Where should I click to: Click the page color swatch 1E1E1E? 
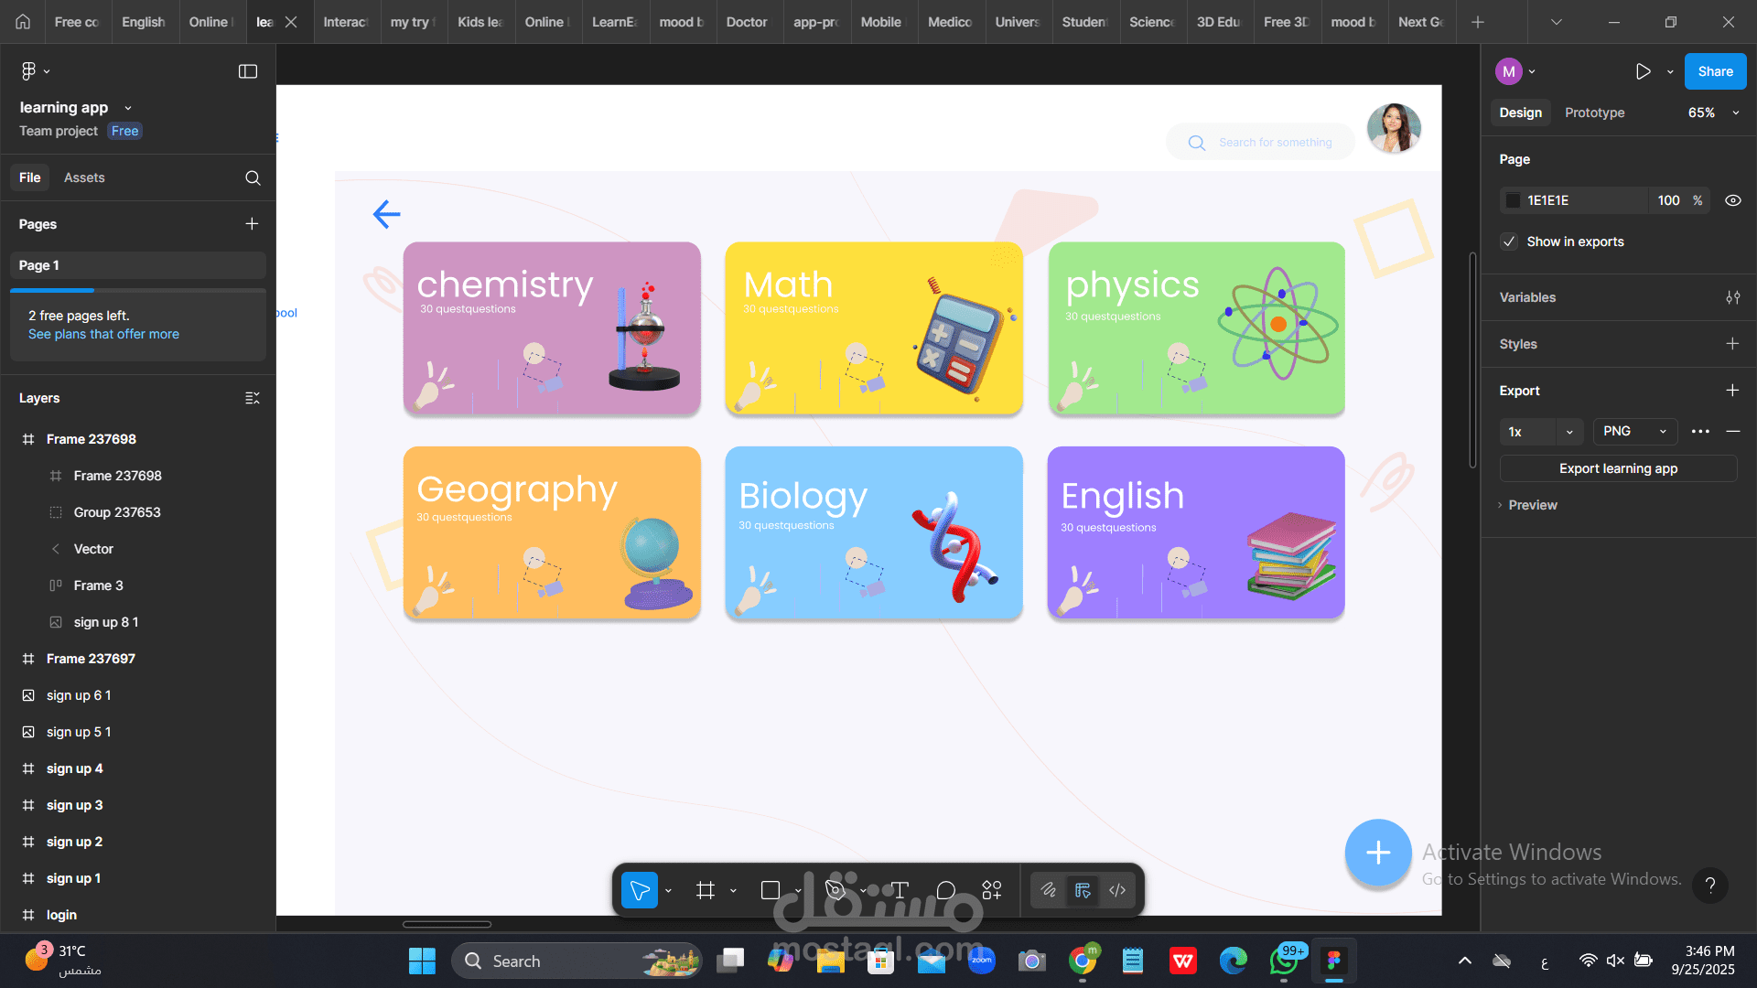1514,200
